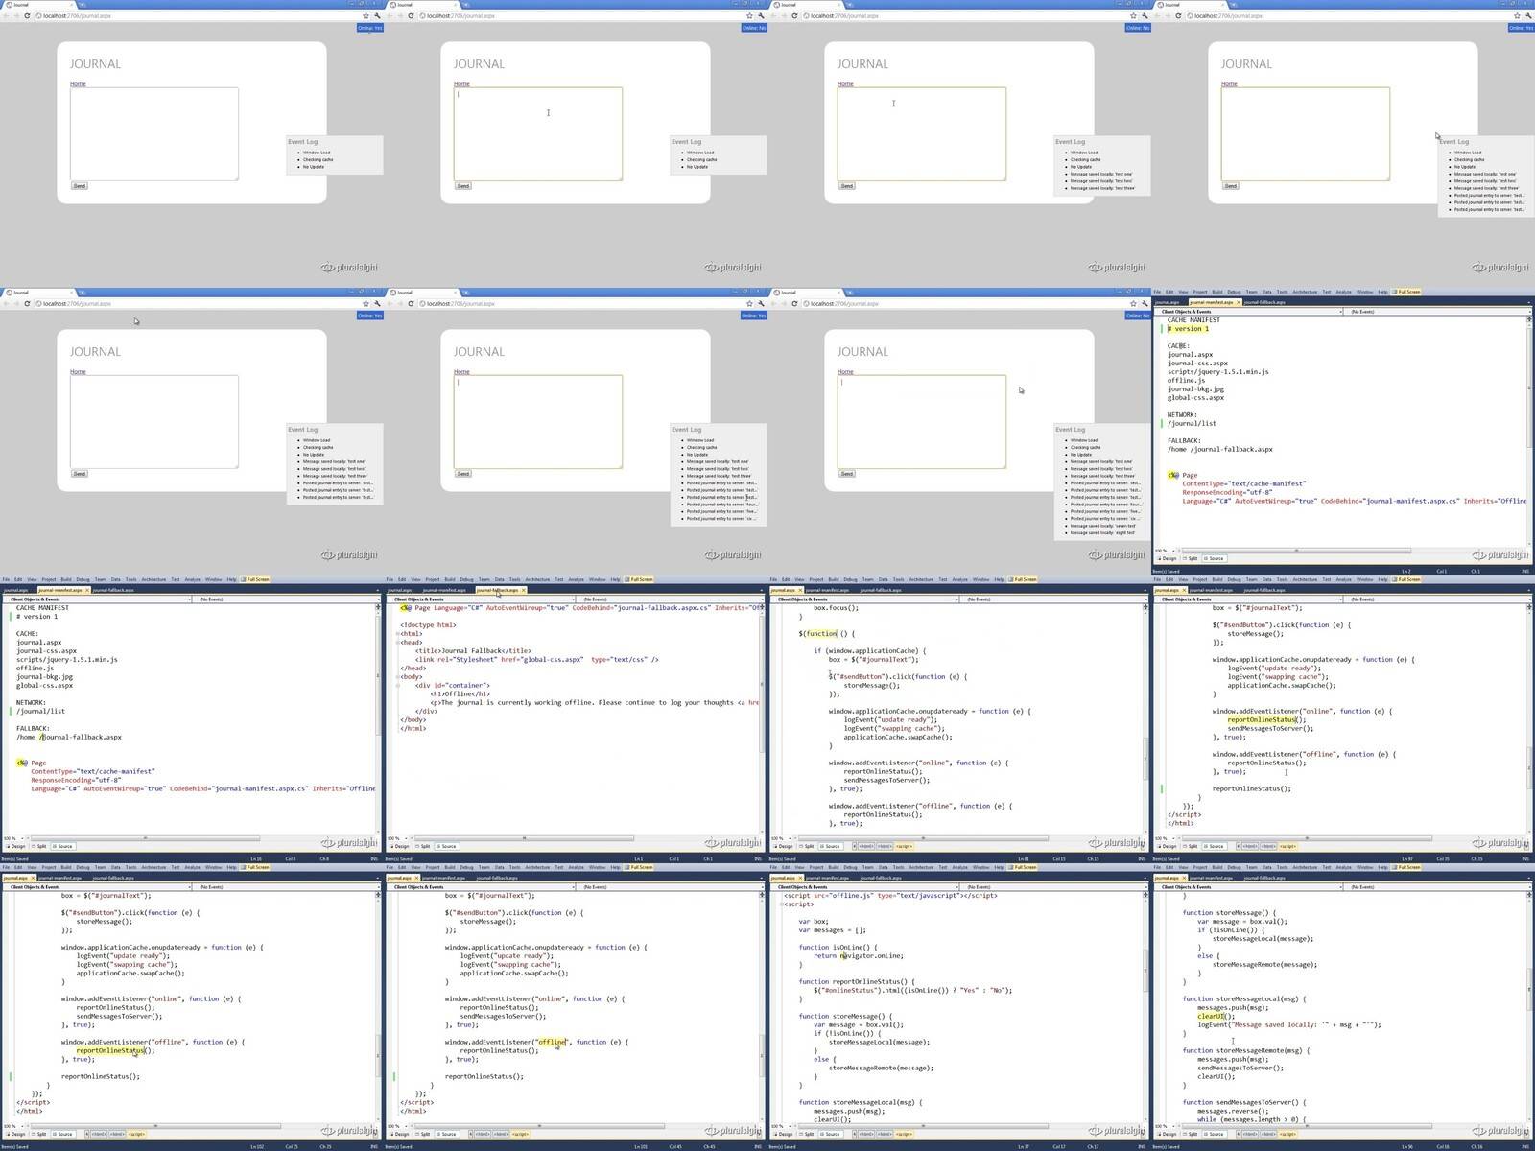Select Split view in editor showing box.focus()
This screenshot has height=1151, width=1535.
pos(806,846)
